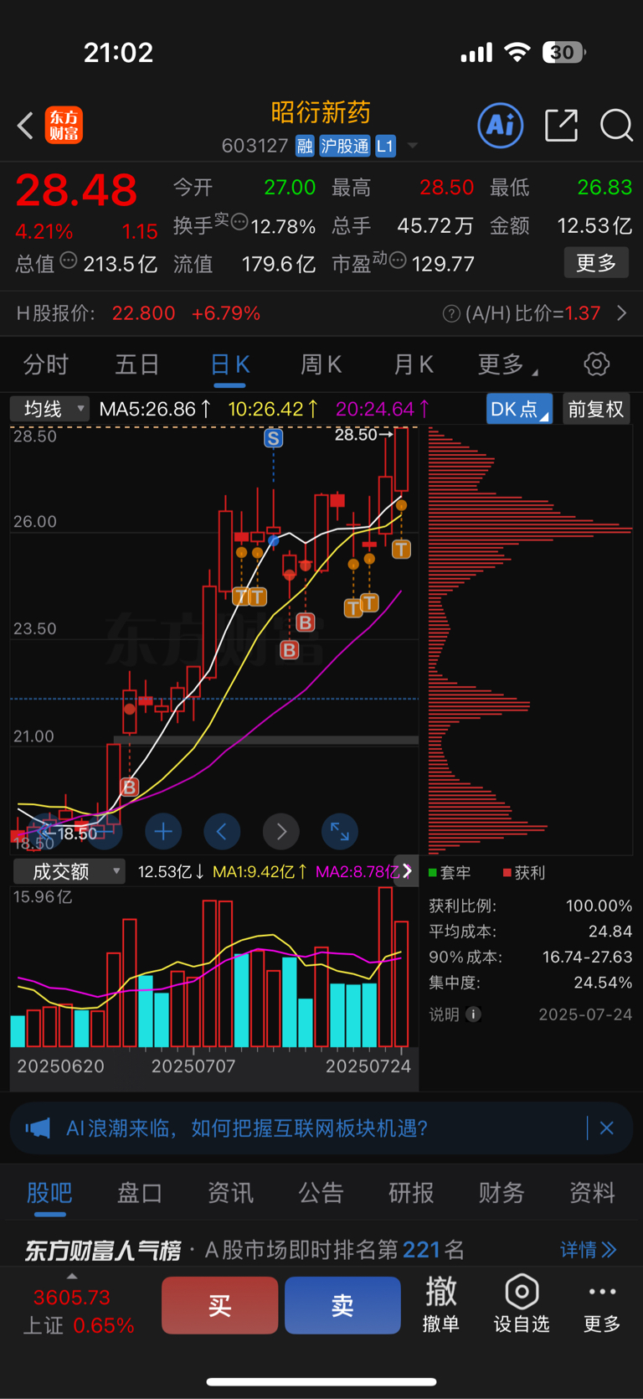
Task: Open the 更多 three-dots menu
Action: (602, 1304)
